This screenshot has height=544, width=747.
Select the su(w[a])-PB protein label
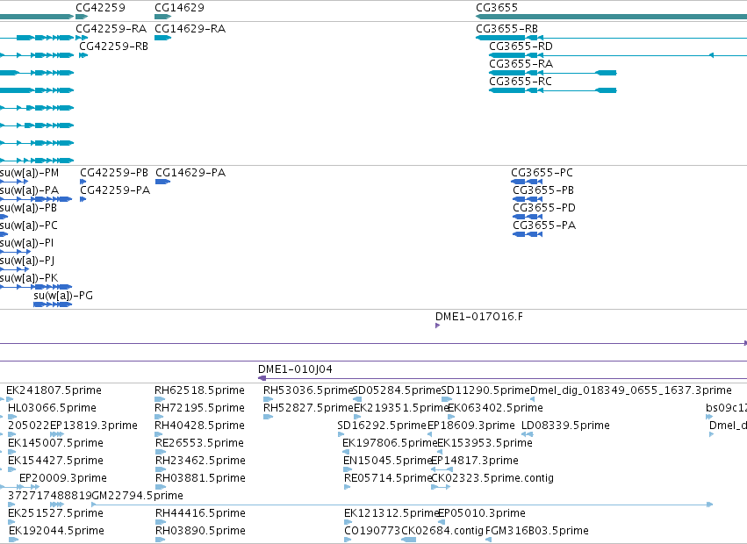29,208
